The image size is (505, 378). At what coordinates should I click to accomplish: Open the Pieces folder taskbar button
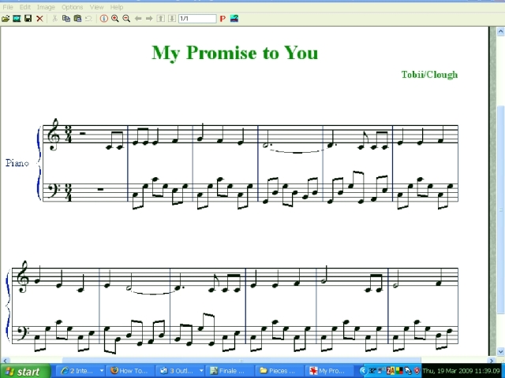pyautogui.click(x=280, y=371)
